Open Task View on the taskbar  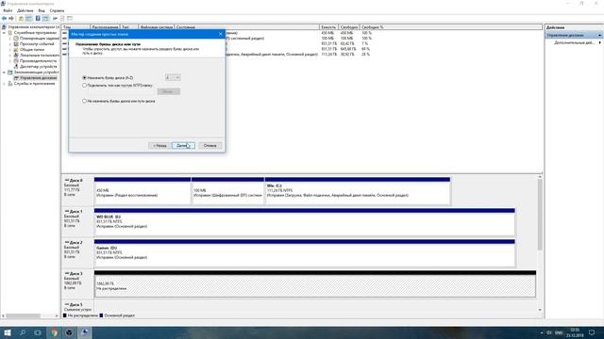[x=38, y=332]
